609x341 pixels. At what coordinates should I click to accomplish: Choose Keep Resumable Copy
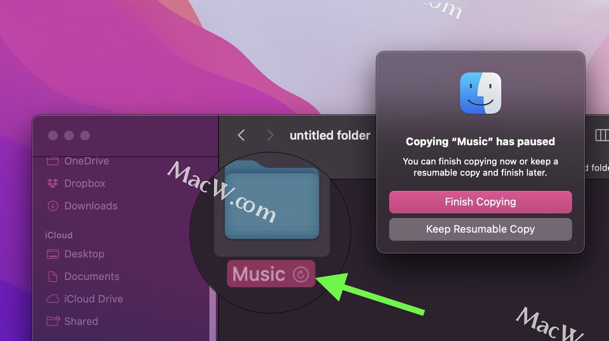480,229
